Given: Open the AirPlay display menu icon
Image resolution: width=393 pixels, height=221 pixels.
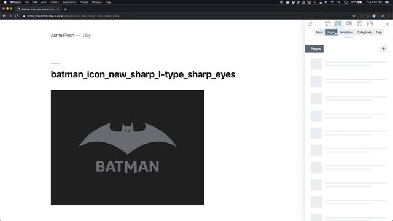Looking at the screenshot, I should [321, 2].
